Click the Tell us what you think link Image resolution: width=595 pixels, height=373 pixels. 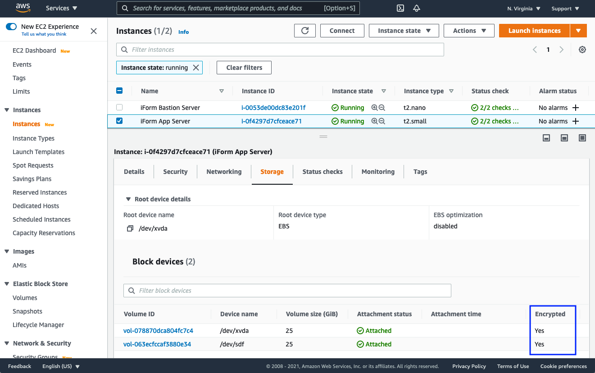(x=44, y=34)
